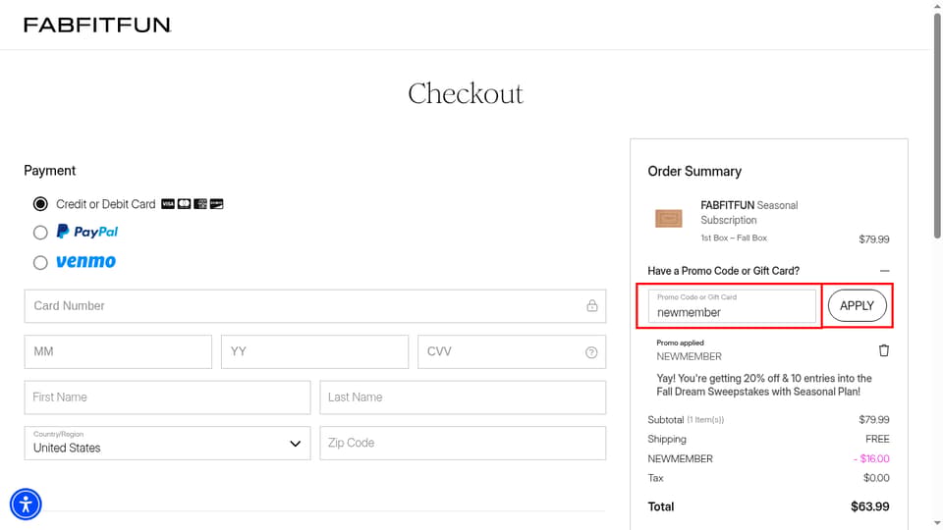Click the 'Subtotal' row label
The image size is (943, 530).
666,419
